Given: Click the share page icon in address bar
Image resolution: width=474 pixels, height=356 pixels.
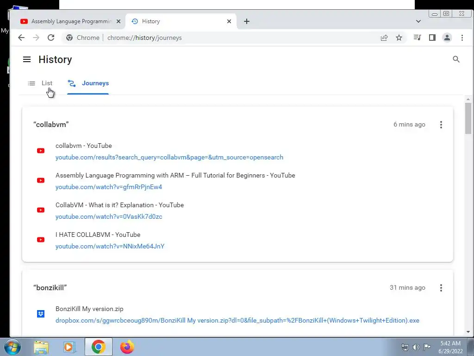Looking at the screenshot, I should click(x=384, y=38).
